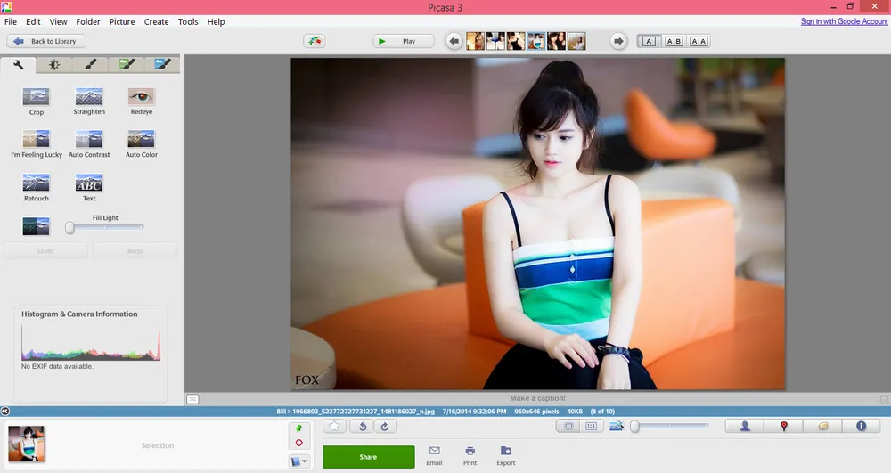The image size is (891, 473).
Task: Click the photo viewer landscape icon
Action: click(616, 427)
